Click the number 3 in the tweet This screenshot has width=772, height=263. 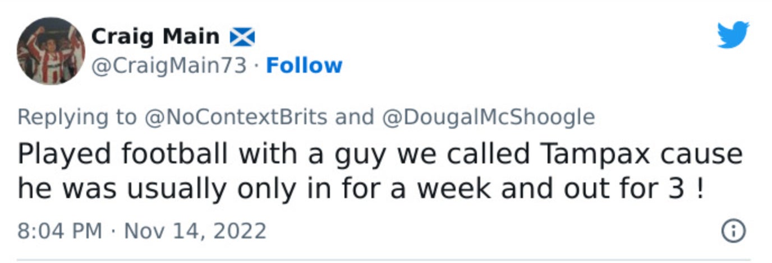[x=678, y=189]
